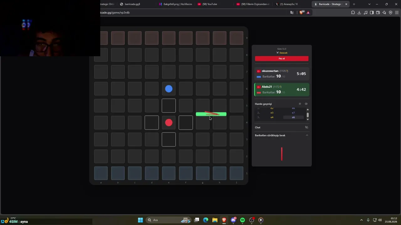Open the browser downloads icon

[359, 12]
